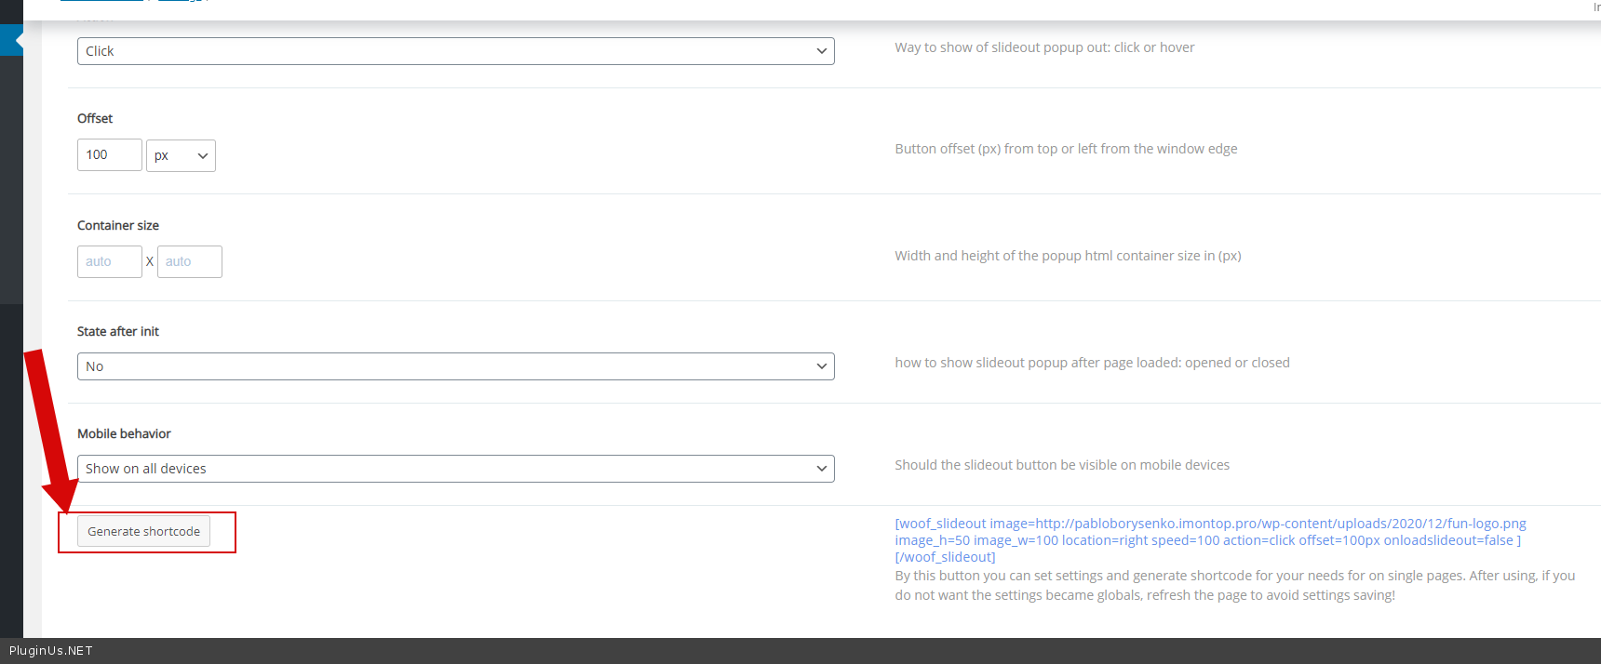Screen dimensions: 1601x664
Task: Focus the Container size width field
Action: point(109,262)
